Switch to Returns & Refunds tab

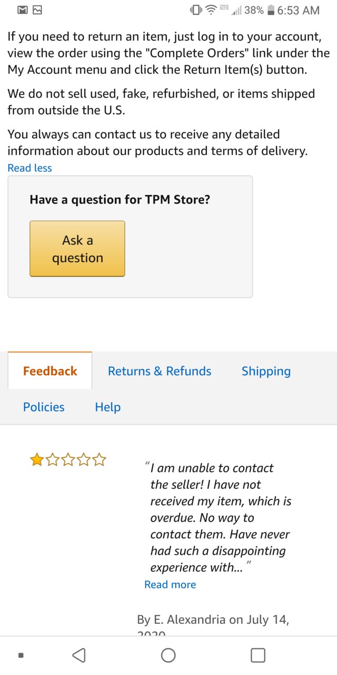(x=160, y=371)
